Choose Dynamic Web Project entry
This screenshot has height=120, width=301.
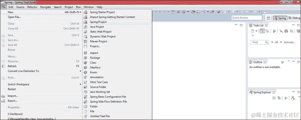pos(117,37)
